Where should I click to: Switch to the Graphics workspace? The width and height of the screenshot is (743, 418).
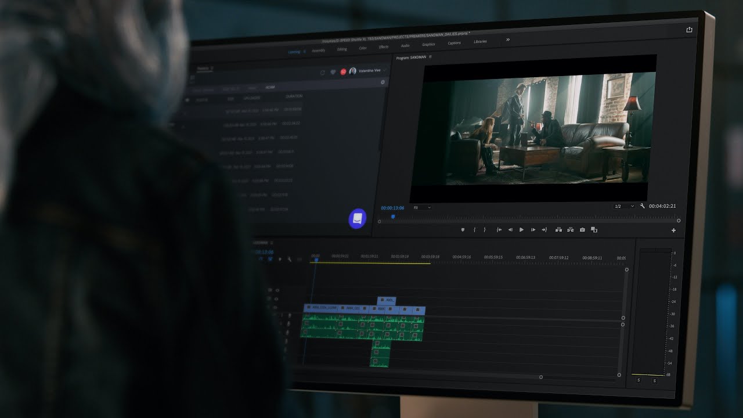[x=428, y=44]
